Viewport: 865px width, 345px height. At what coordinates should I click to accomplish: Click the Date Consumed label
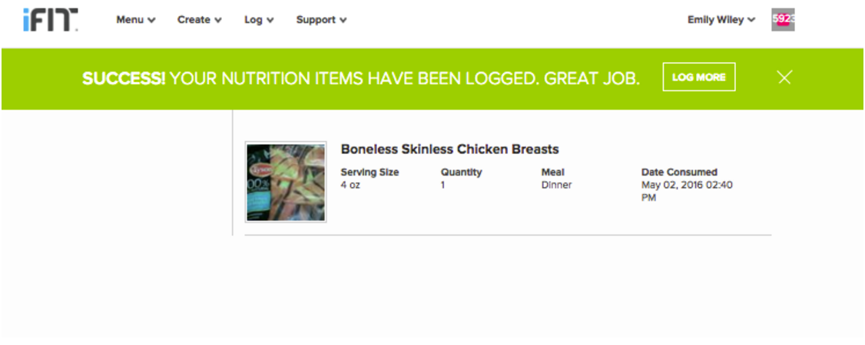pos(679,172)
